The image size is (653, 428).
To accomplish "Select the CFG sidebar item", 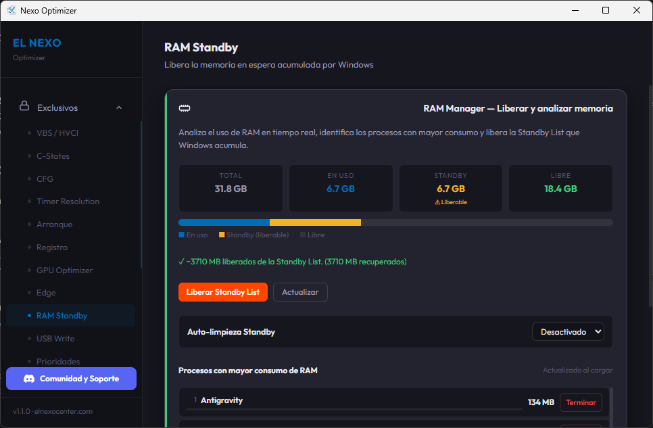I will click(45, 179).
